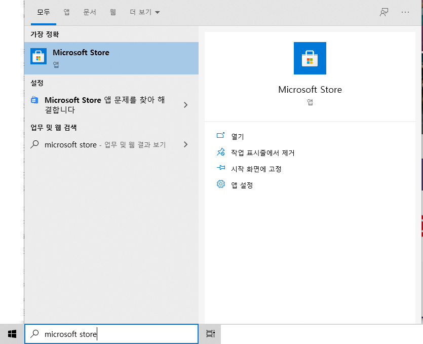Click the unpin icon beside 작업 표시줄에서 제거
Image resolution: width=423 pixels, height=344 pixels.
221,152
